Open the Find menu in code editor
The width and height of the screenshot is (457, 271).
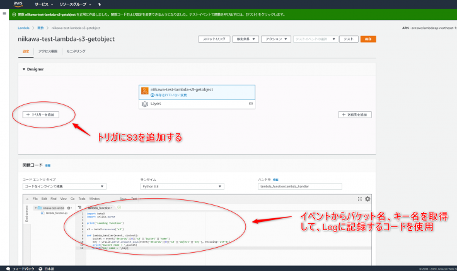54,199
